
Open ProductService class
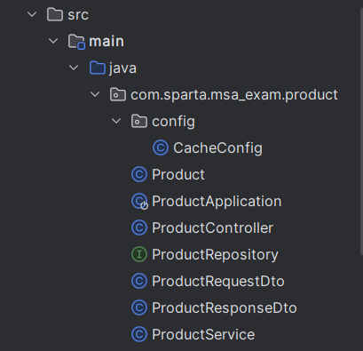pos(203,334)
